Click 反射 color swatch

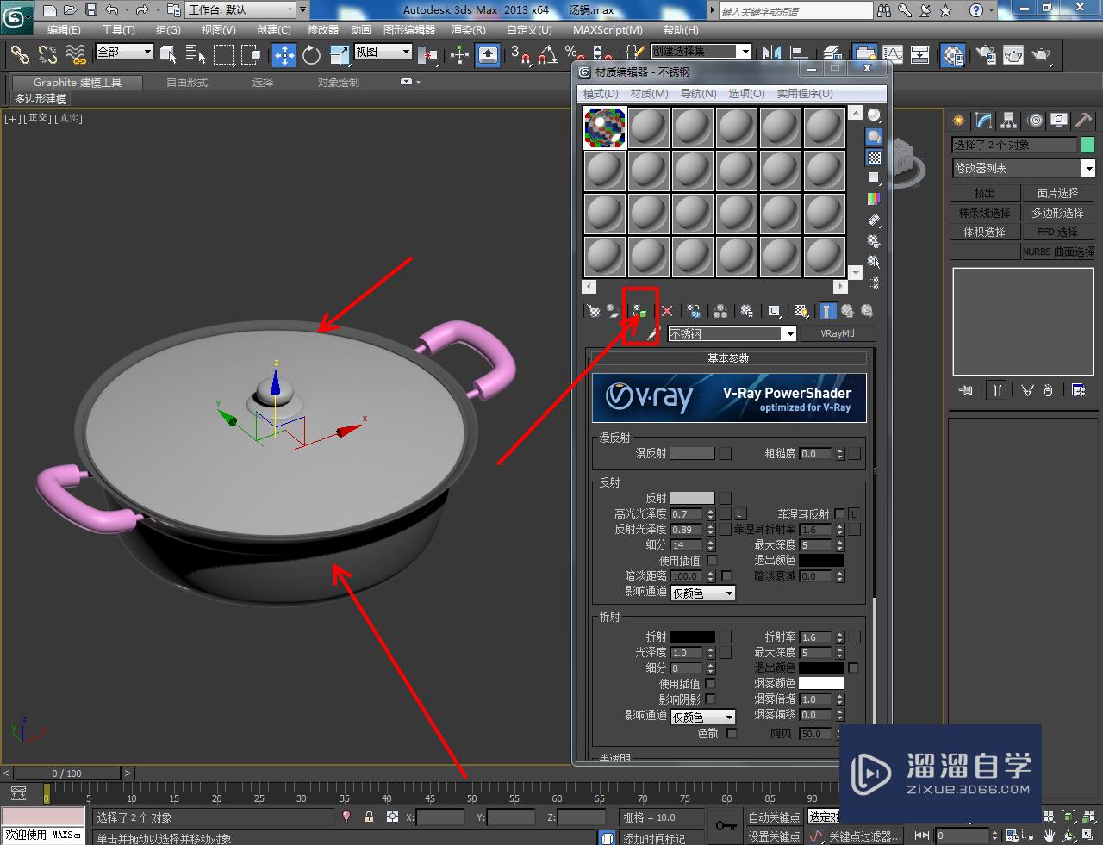point(692,498)
